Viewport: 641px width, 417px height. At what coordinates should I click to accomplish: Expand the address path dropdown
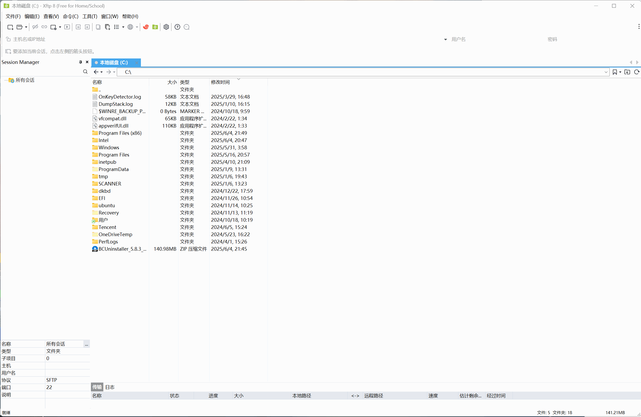point(606,72)
